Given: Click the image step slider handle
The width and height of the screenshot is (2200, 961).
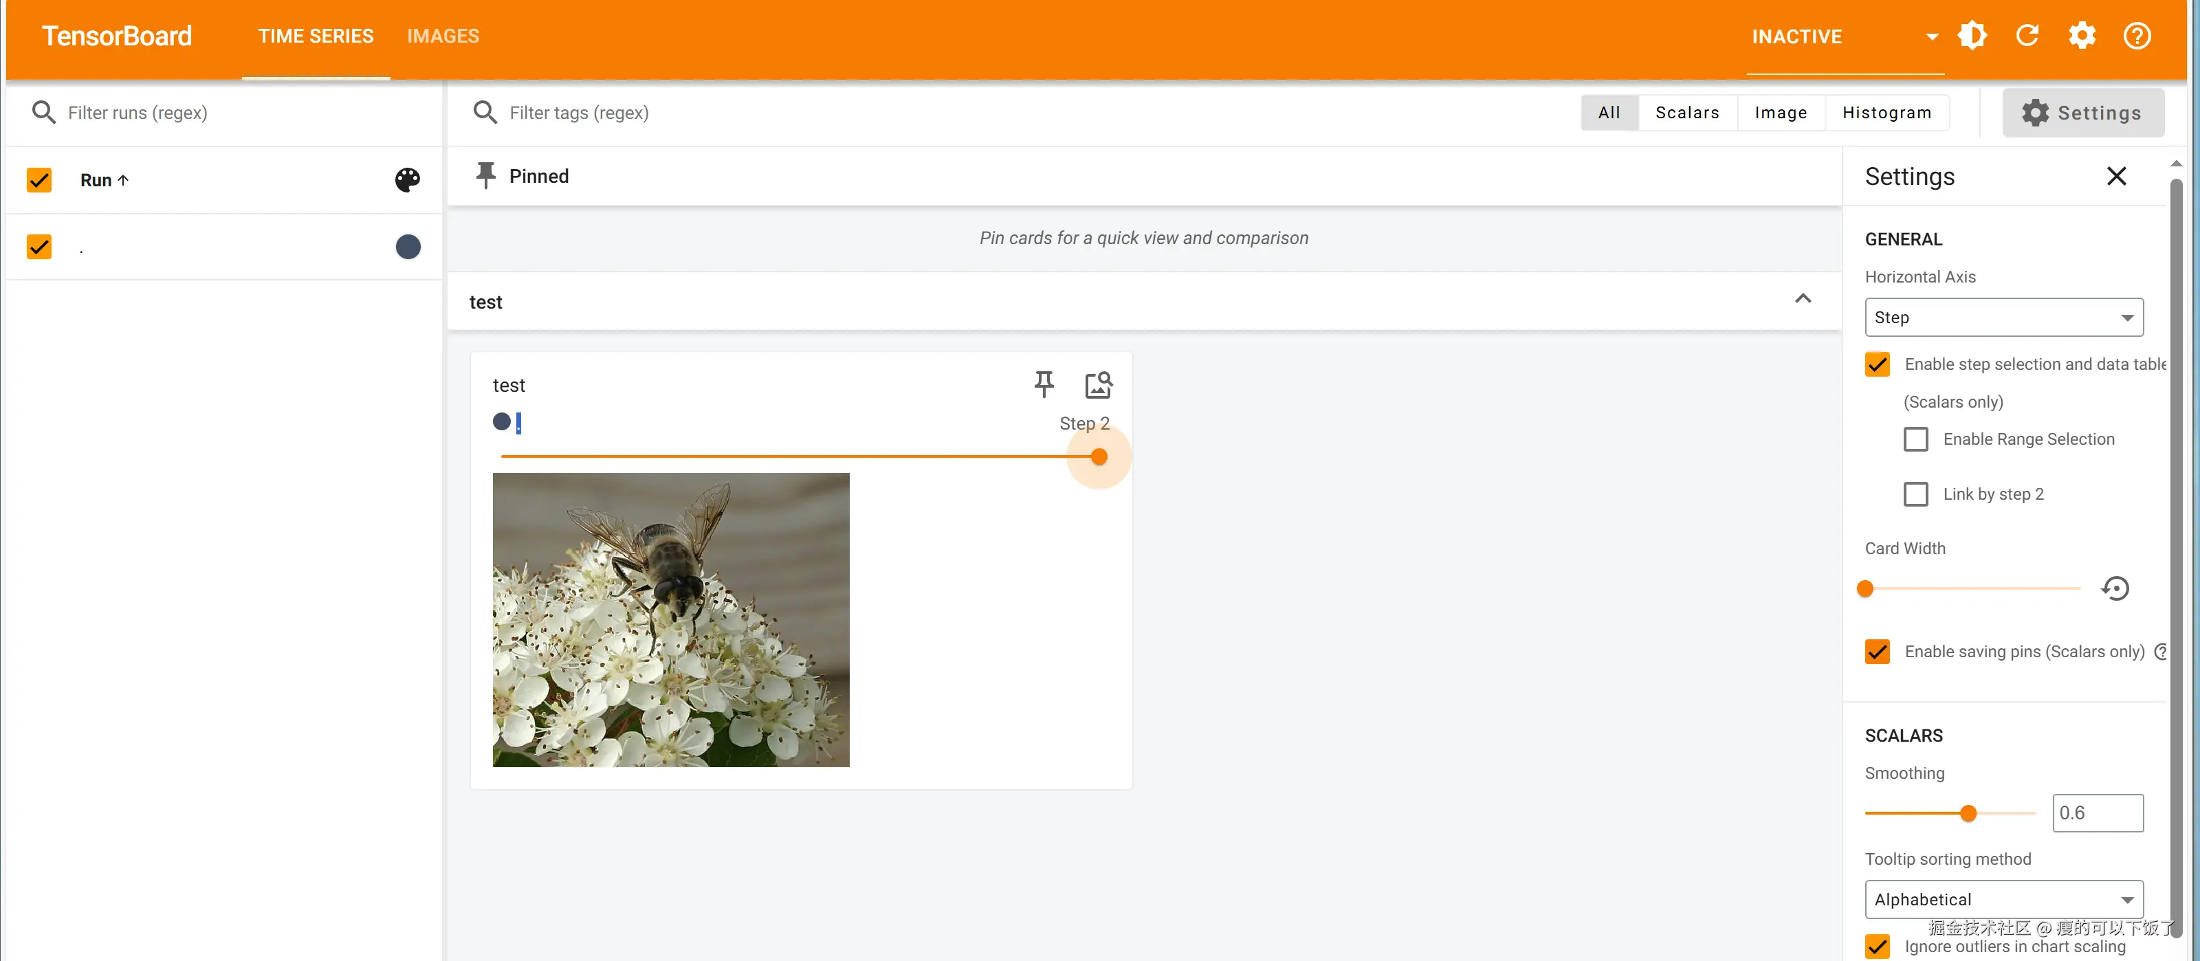Looking at the screenshot, I should click(1099, 457).
